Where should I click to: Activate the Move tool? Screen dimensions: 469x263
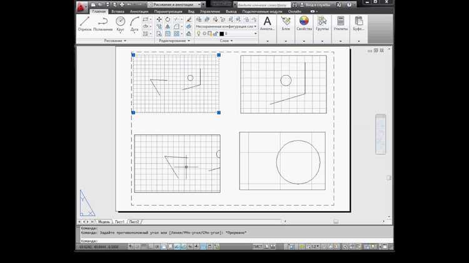click(159, 19)
